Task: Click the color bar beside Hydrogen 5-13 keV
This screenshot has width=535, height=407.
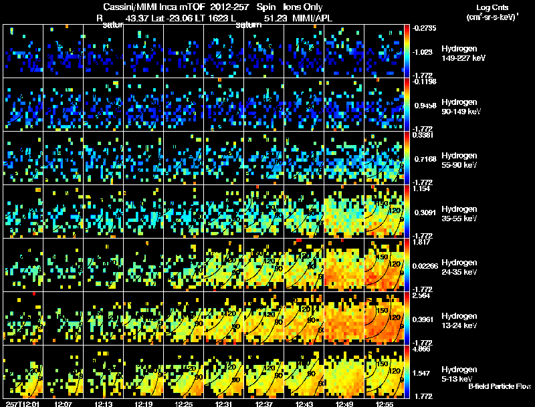Action: coord(407,372)
